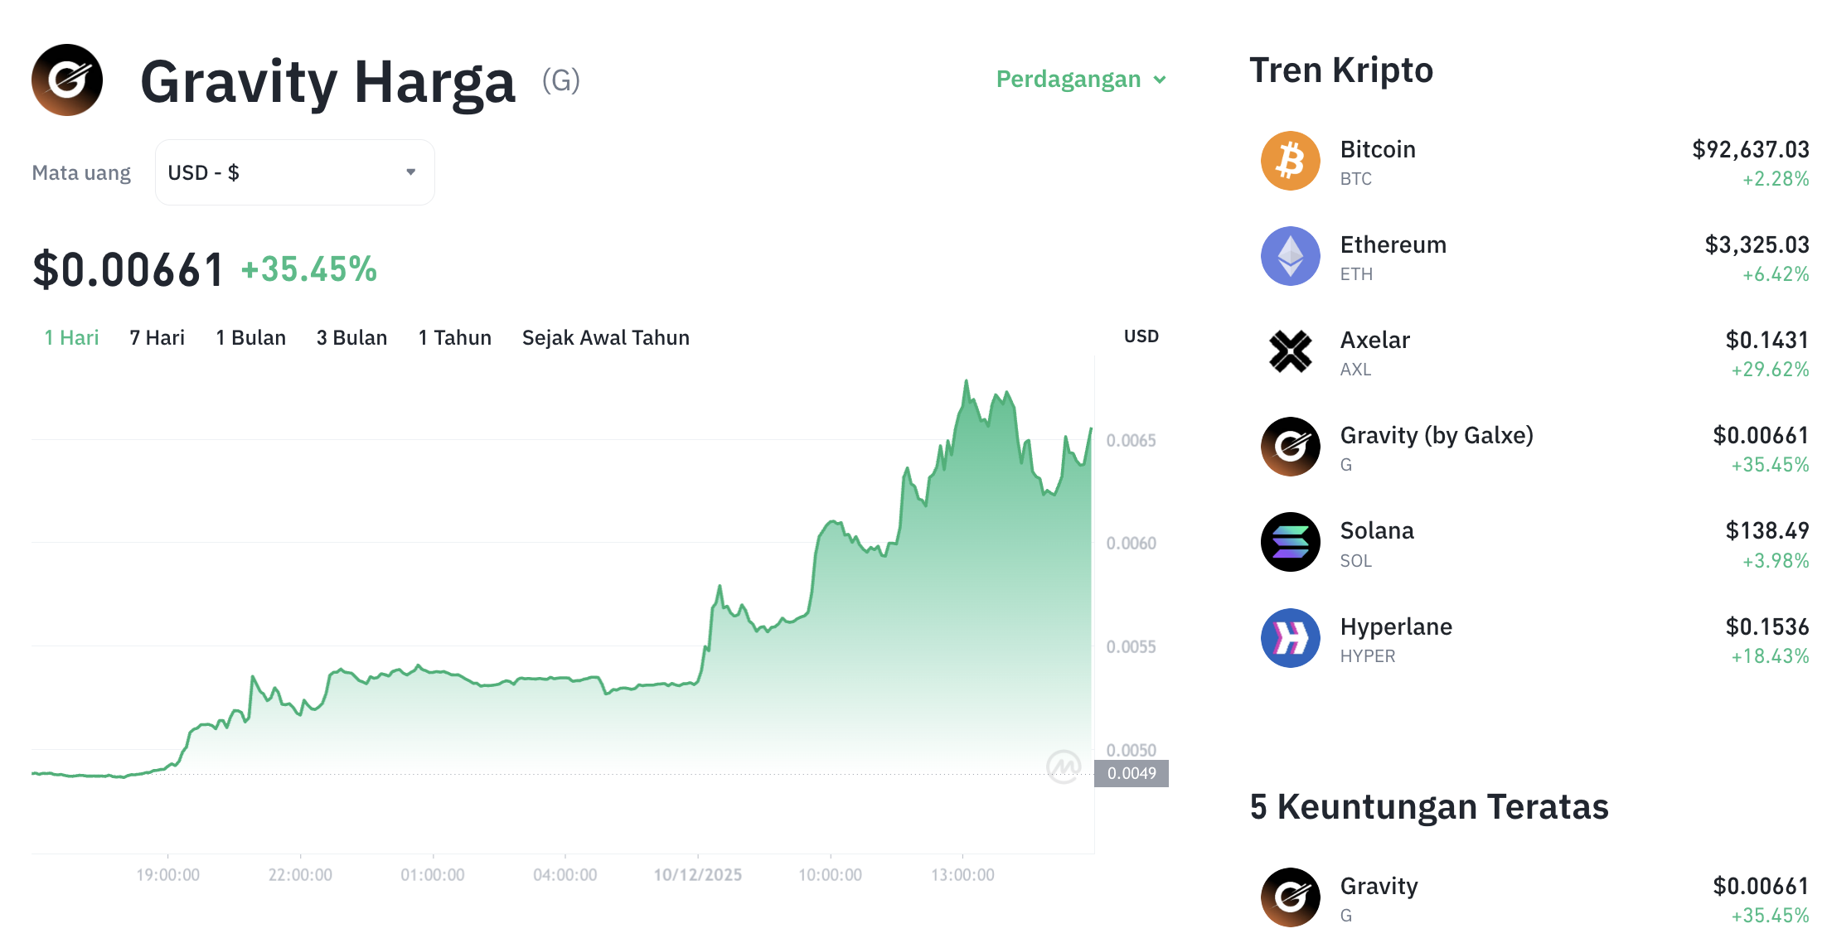This screenshot has height=943, width=1827.
Task: Activate the 3 Bulan chart option
Action: 351,337
